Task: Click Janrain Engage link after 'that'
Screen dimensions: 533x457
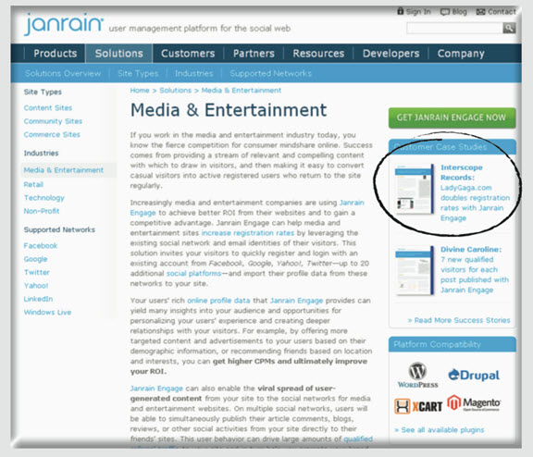Action: click(296, 301)
